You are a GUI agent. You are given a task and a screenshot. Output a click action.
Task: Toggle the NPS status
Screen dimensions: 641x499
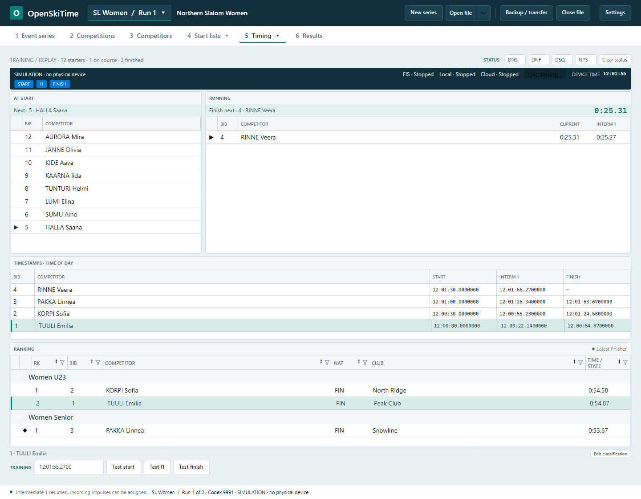pyautogui.click(x=585, y=60)
